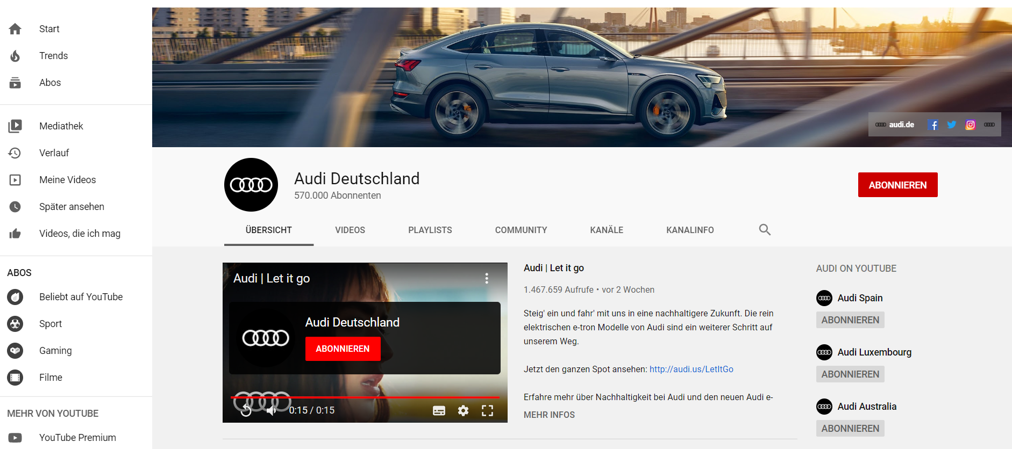Viewport: 1012px width, 449px height.
Task: Open the Audi Australia channel name
Action: coord(867,407)
